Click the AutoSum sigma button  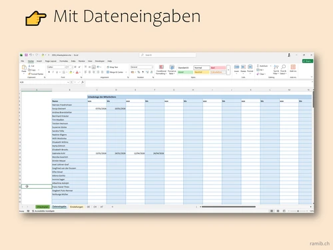[x=262, y=66]
